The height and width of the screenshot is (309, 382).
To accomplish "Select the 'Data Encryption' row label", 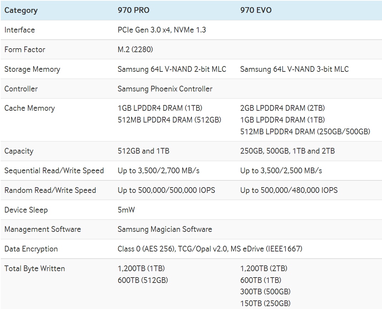I will coord(31,249).
